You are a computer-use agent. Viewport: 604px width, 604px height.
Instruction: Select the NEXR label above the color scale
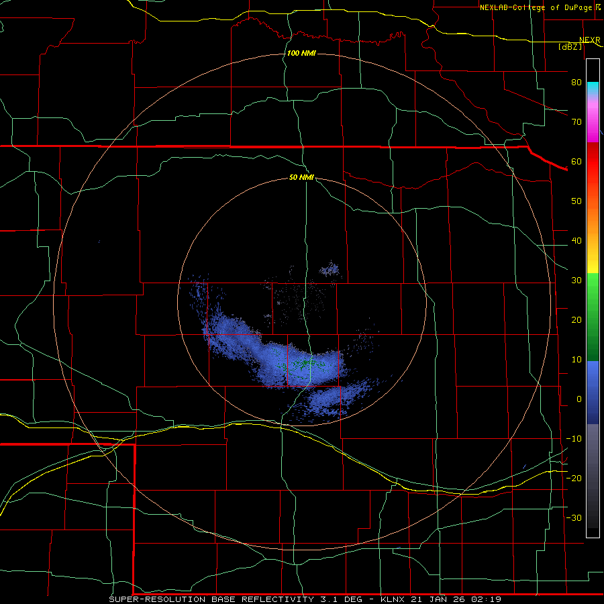click(x=590, y=40)
